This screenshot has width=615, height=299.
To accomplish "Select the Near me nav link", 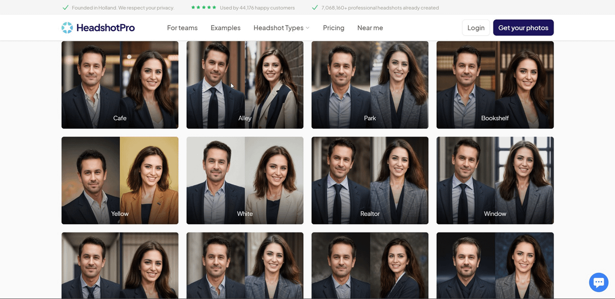I will point(370,28).
